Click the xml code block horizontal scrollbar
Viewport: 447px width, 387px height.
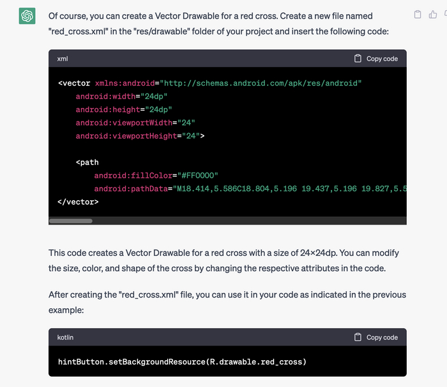click(x=71, y=221)
